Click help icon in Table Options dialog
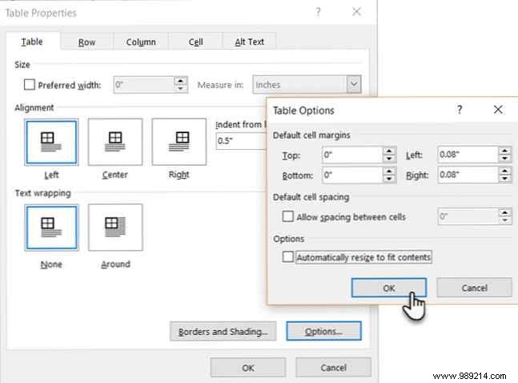The image size is (518, 383). (460, 110)
